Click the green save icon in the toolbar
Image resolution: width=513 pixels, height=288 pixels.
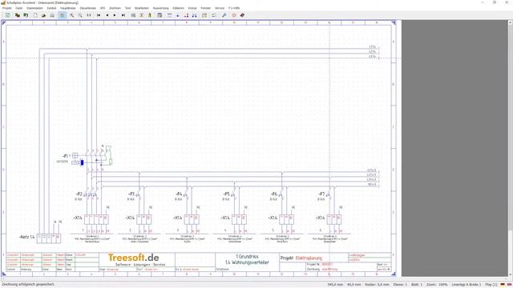tap(7, 15)
